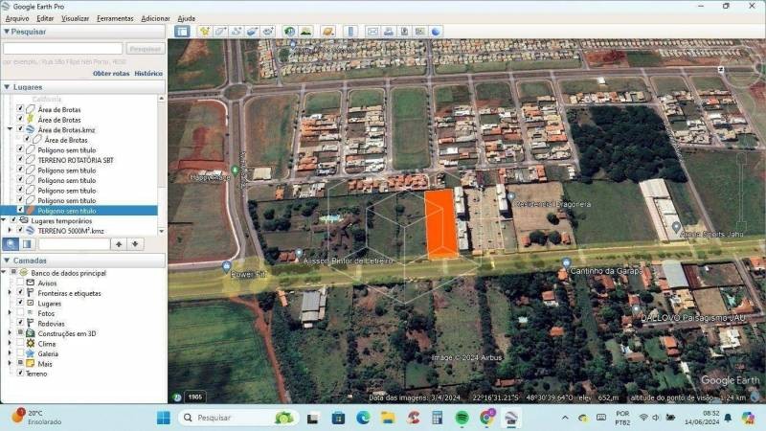Enable the Fotos layer checkbox
The image size is (766, 431).
coord(20,313)
